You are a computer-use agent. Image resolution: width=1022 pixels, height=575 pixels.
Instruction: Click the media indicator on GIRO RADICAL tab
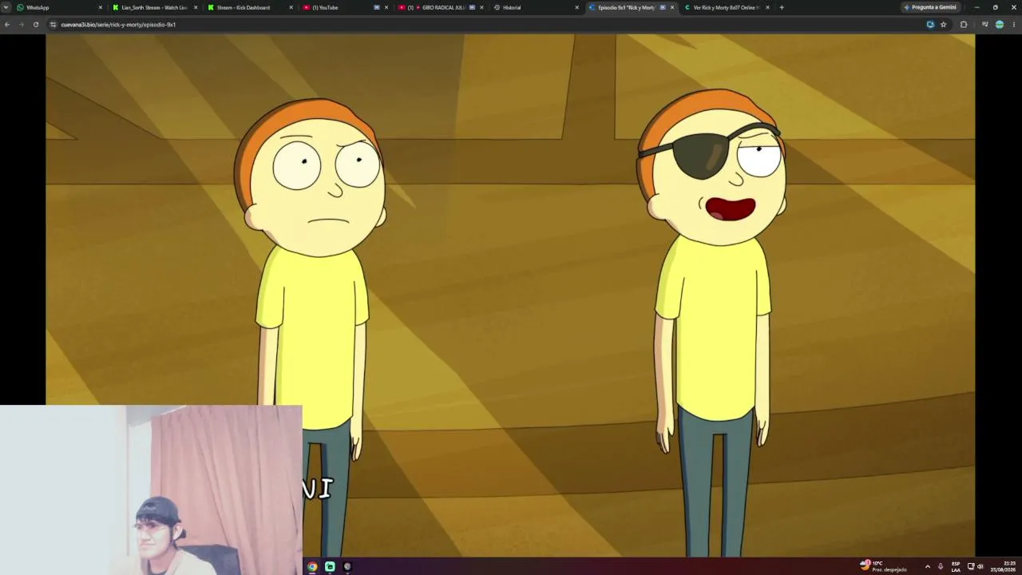(472, 7)
